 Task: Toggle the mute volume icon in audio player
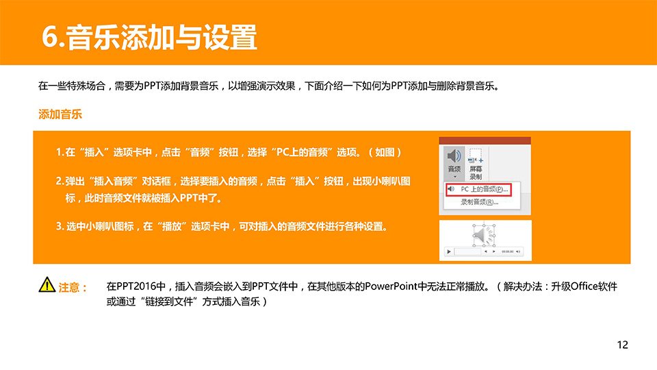tap(519, 252)
